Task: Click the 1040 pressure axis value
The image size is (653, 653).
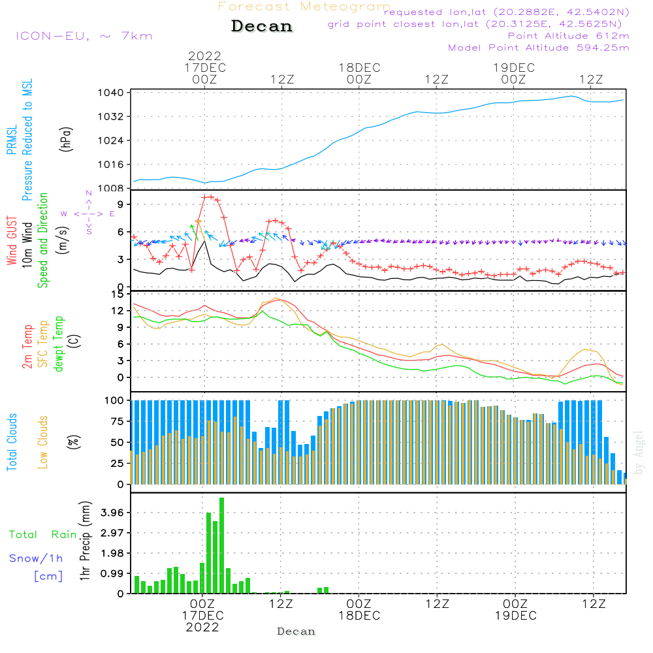Action: click(x=111, y=93)
